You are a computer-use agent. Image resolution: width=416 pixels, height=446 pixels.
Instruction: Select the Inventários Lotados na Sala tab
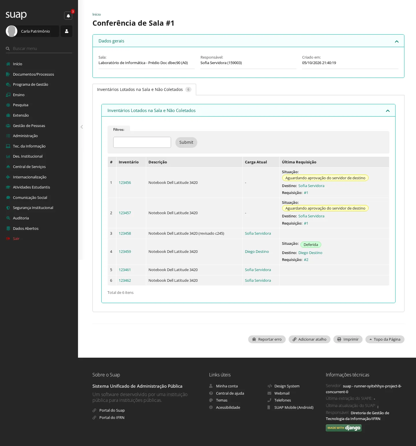144,89
